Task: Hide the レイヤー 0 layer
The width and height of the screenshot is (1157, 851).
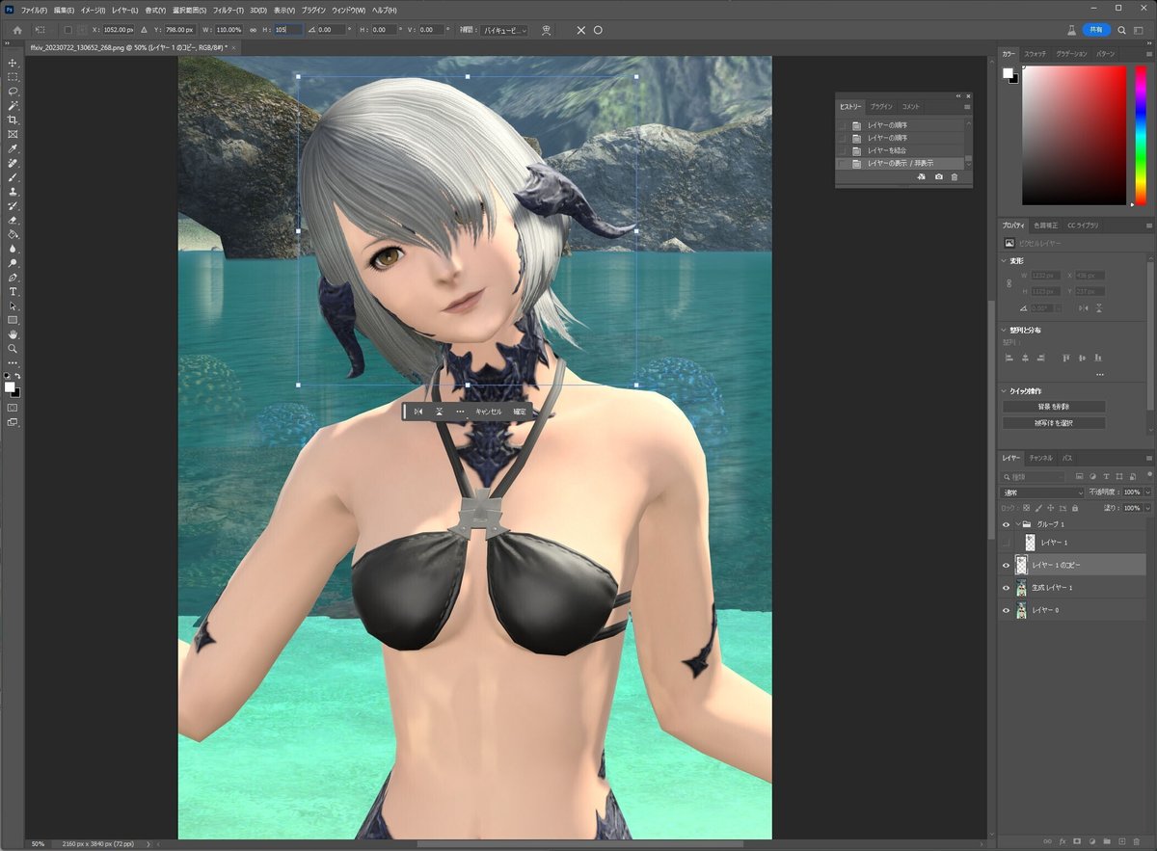Action: 1006,610
